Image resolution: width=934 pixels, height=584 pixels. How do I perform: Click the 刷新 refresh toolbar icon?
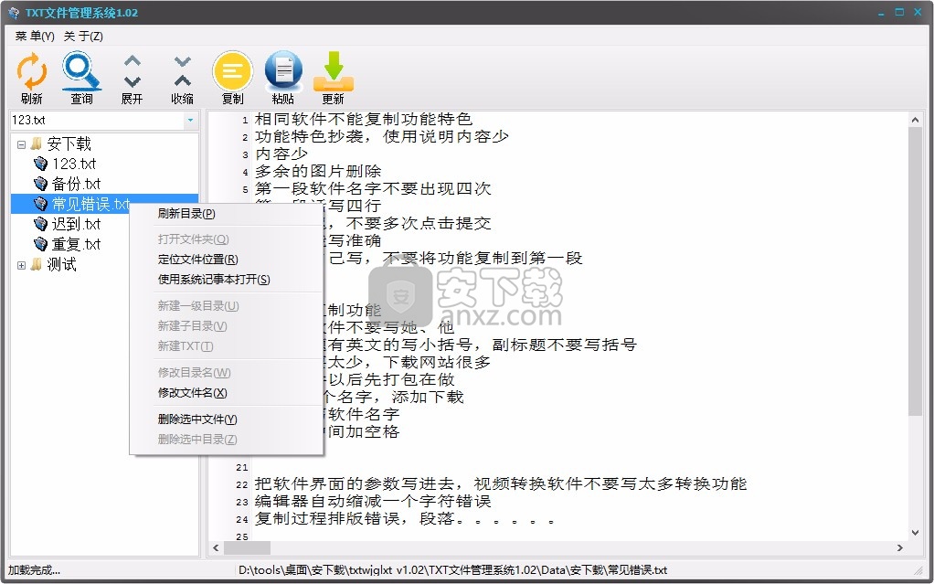(x=32, y=71)
